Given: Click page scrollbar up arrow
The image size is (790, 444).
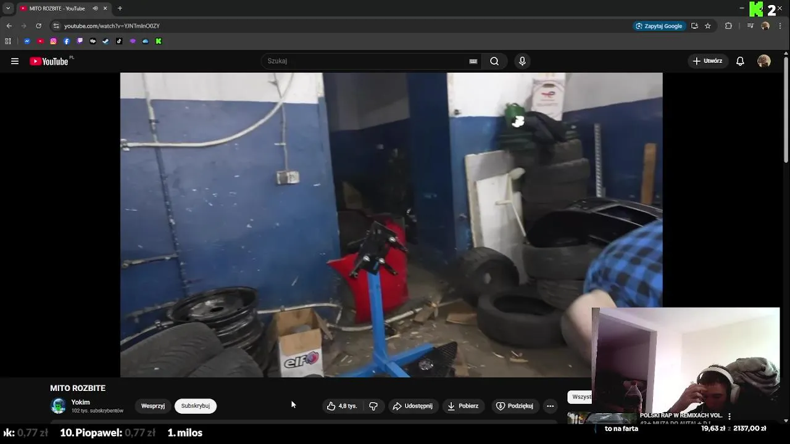Looking at the screenshot, I should [786, 54].
